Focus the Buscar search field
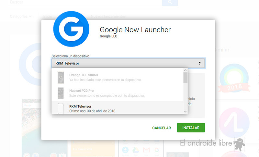The image size is (259, 157). [x=85, y=3]
